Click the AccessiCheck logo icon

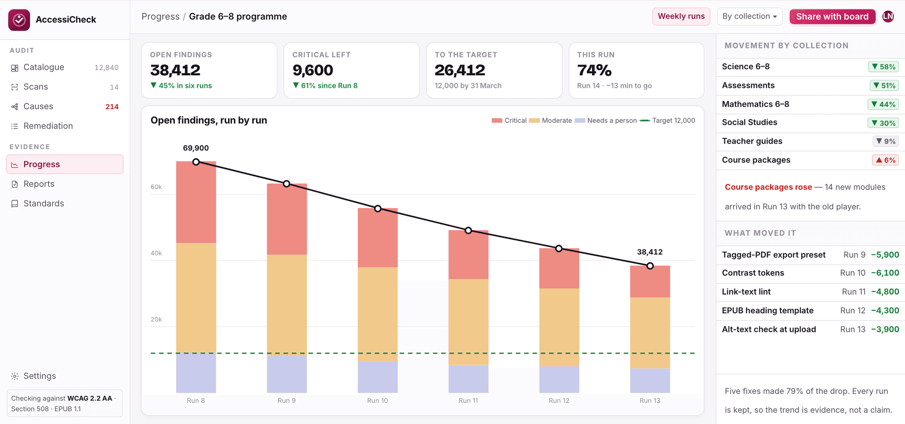(x=19, y=20)
